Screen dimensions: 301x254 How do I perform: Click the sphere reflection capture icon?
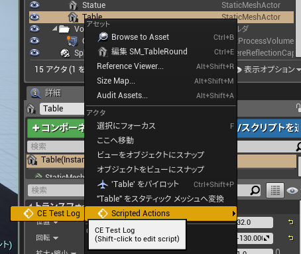click(x=65, y=53)
